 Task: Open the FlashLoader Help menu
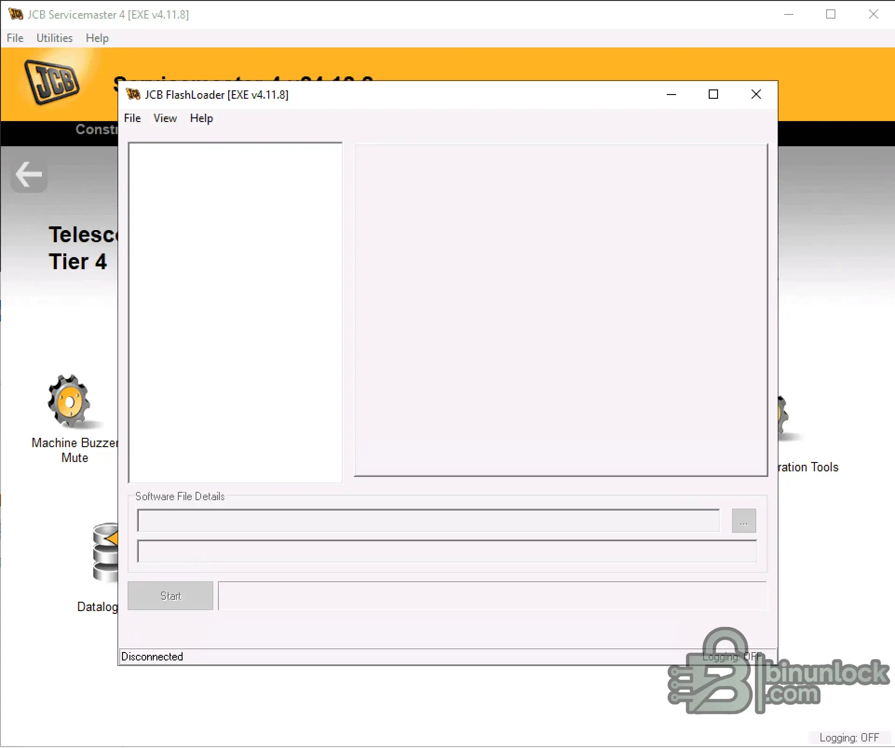click(x=202, y=118)
